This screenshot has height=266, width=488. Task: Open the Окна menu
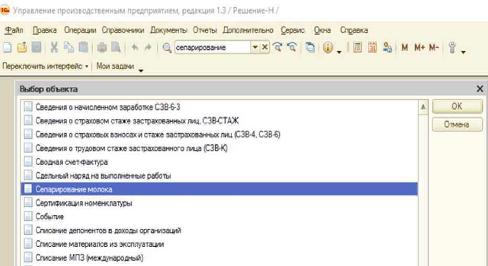[x=322, y=30]
